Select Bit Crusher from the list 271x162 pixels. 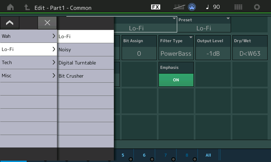point(85,76)
